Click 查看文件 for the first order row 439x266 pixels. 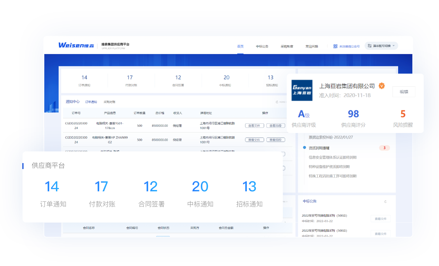click(254, 126)
